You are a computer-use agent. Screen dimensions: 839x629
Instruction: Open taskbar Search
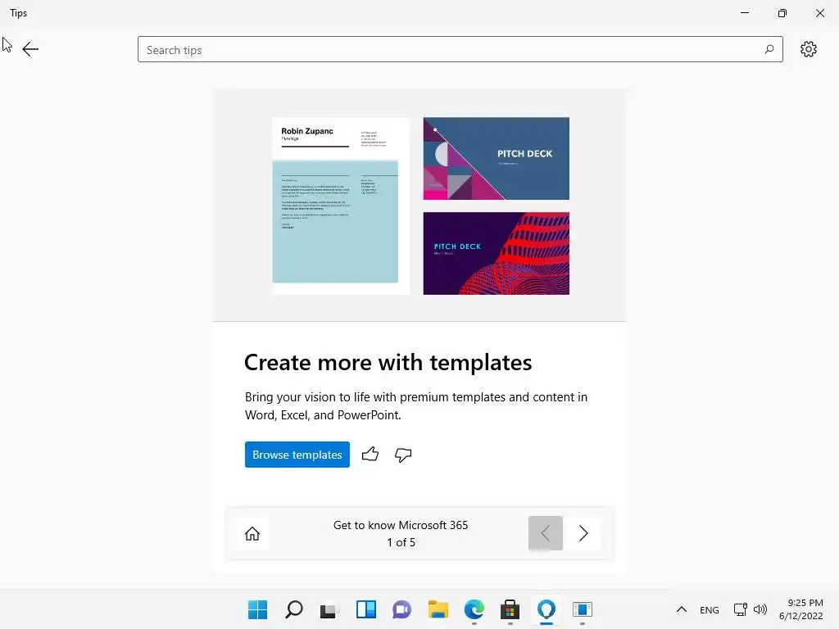tap(294, 609)
